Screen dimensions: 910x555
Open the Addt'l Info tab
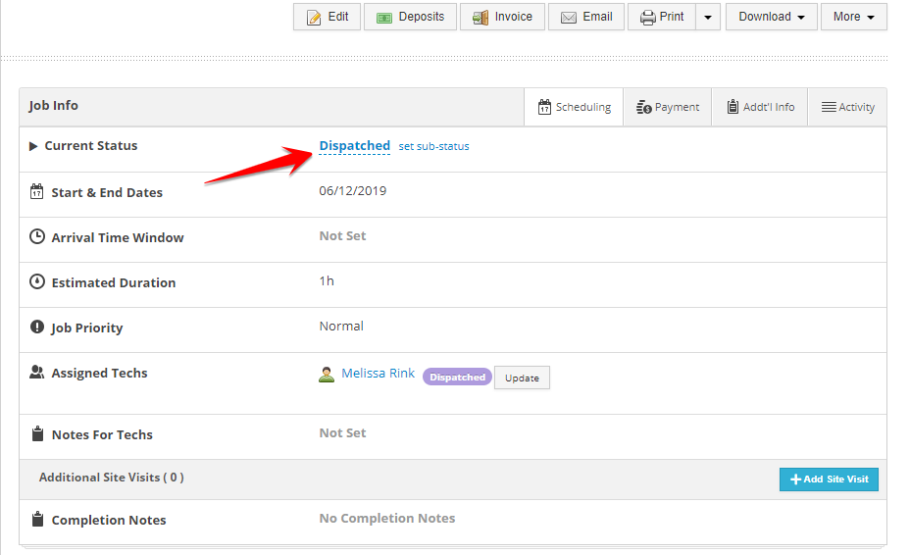click(x=760, y=107)
